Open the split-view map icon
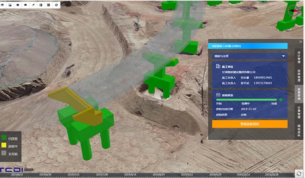Viewport: 305px width, 178px height. pyautogui.click(x=41, y=5)
